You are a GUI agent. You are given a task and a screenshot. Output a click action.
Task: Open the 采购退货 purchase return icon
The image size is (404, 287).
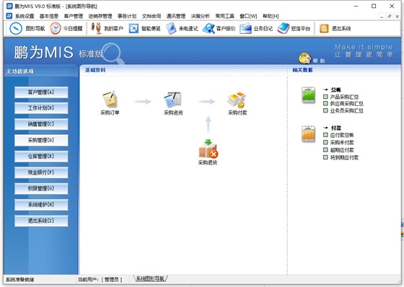coord(208,149)
